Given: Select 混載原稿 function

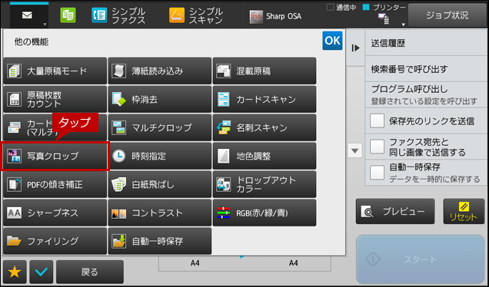Looking at the screenshot, I should pyautogui.click(x=264, y=71).
